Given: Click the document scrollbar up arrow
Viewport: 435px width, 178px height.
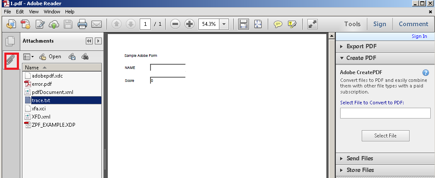Looking at the screenshot, I should (332, 36).
